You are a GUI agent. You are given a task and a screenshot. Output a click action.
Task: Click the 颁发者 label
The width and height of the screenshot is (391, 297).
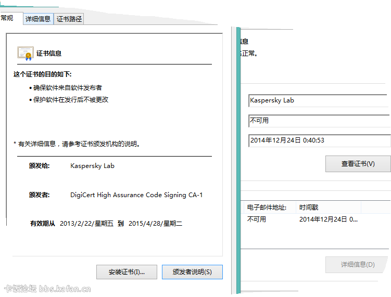40,195
